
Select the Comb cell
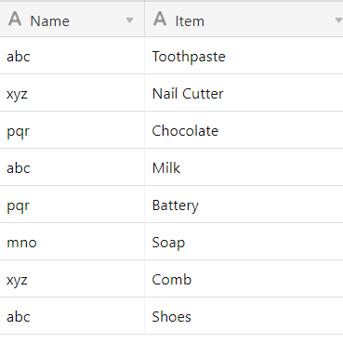coord(244,279)
